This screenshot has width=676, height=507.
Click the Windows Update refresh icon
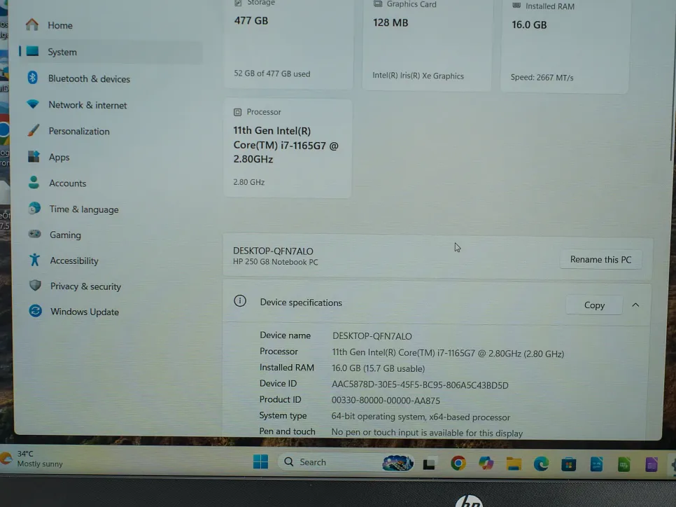coord(36,311)
